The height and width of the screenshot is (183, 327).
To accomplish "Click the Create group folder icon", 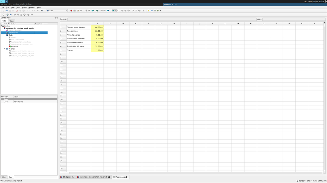I will point(152,10).
